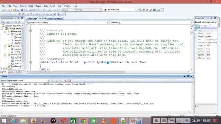Open the Toolbox wrench toolbar icon
221x124 pixels.
pos(151,10)
